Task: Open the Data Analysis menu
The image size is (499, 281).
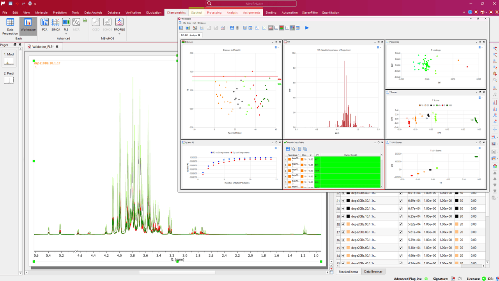Action: pos(93,12)
